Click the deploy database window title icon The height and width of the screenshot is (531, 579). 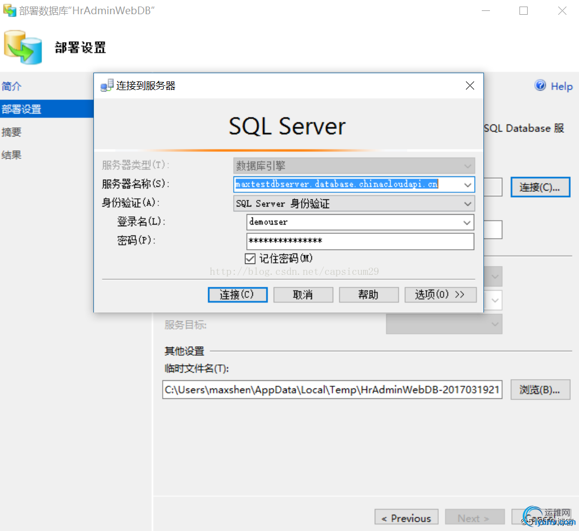point(10,10)
